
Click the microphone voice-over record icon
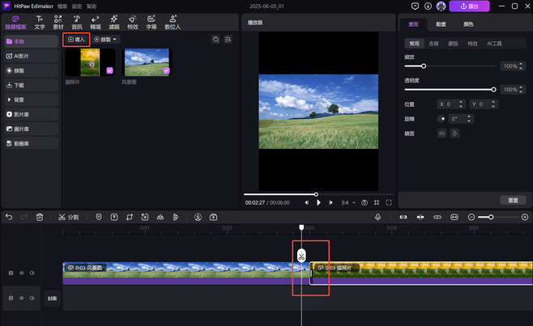(x=377, y=217)
